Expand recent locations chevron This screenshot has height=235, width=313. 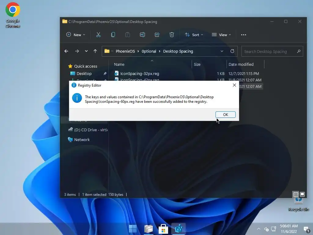86,51
